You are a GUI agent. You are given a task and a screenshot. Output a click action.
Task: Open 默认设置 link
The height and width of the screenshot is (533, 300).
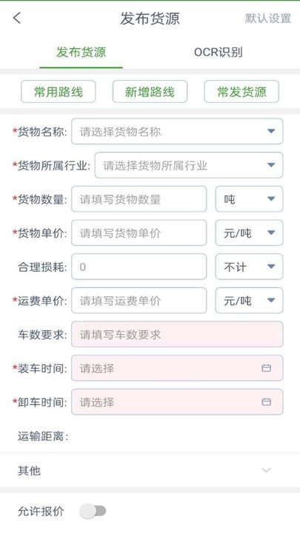[268, 19]
